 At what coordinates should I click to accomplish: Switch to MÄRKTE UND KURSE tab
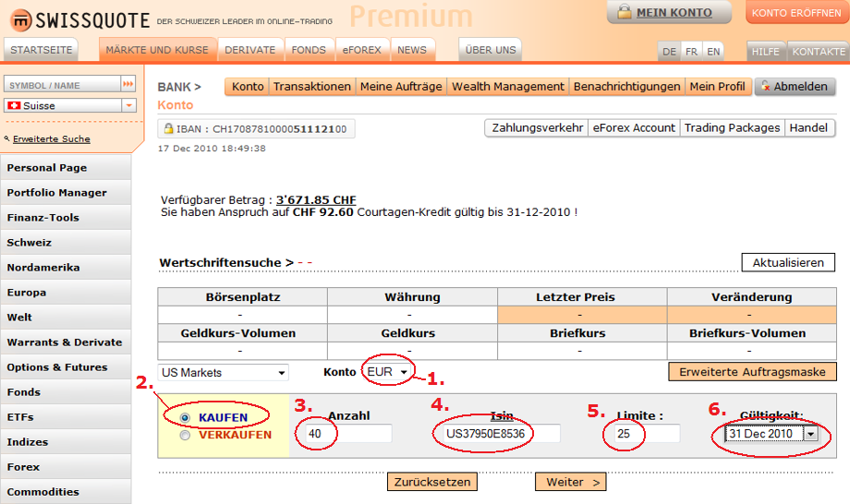[157, 50]
